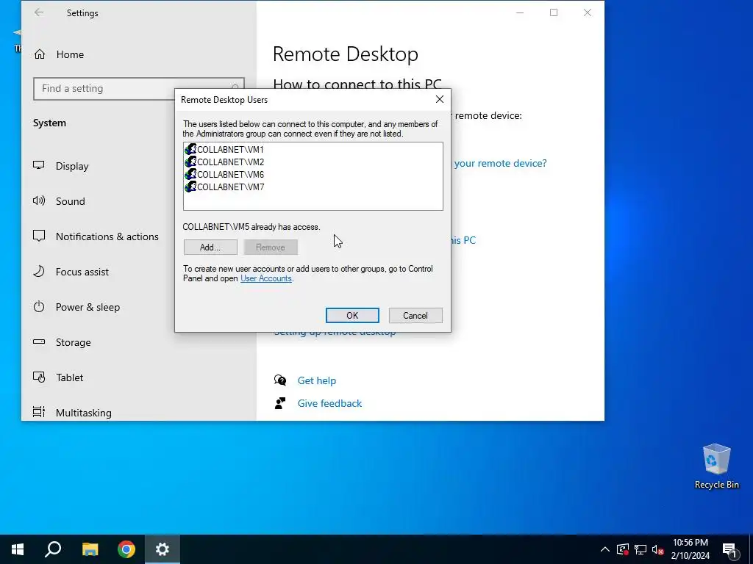
Task: Open the Windows Start menu
Action: point(18,549)
